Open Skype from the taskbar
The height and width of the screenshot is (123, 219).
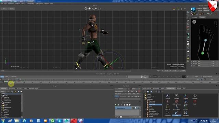tap(60, 121)
